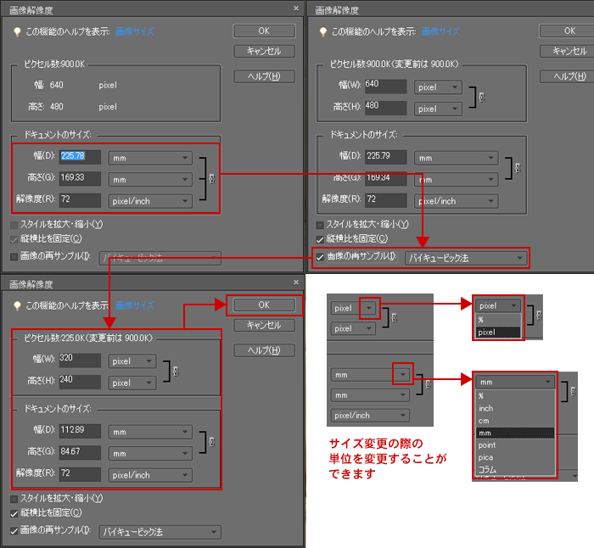This screenshot has width=594, height=548.
Task: Click キャンセル in the 225.78 mm dialog
Action: (x=264, y=51)
